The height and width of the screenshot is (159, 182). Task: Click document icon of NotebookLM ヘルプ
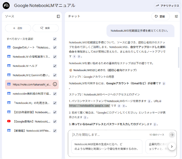9,66
